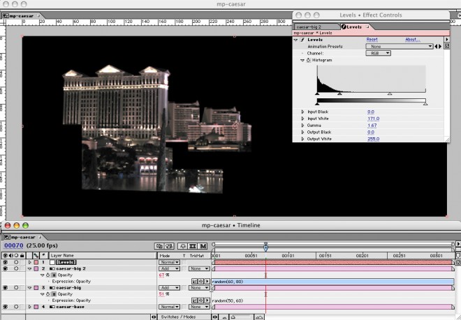Expand the Gamma property triangle
The image size is (461, 320).
click(x=302, y=125)
